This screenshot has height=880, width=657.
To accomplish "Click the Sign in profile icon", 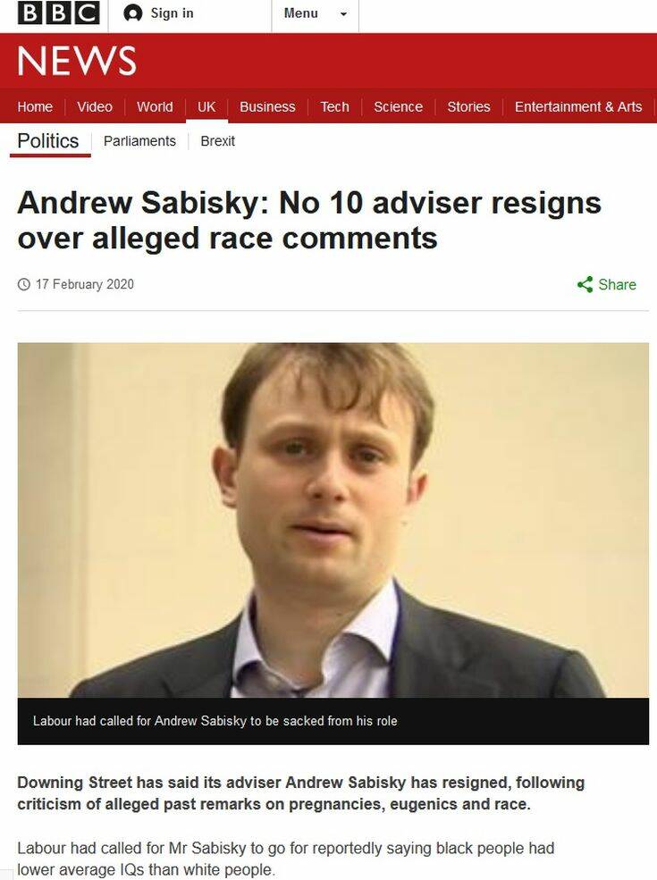I will [x=132, y=13].
